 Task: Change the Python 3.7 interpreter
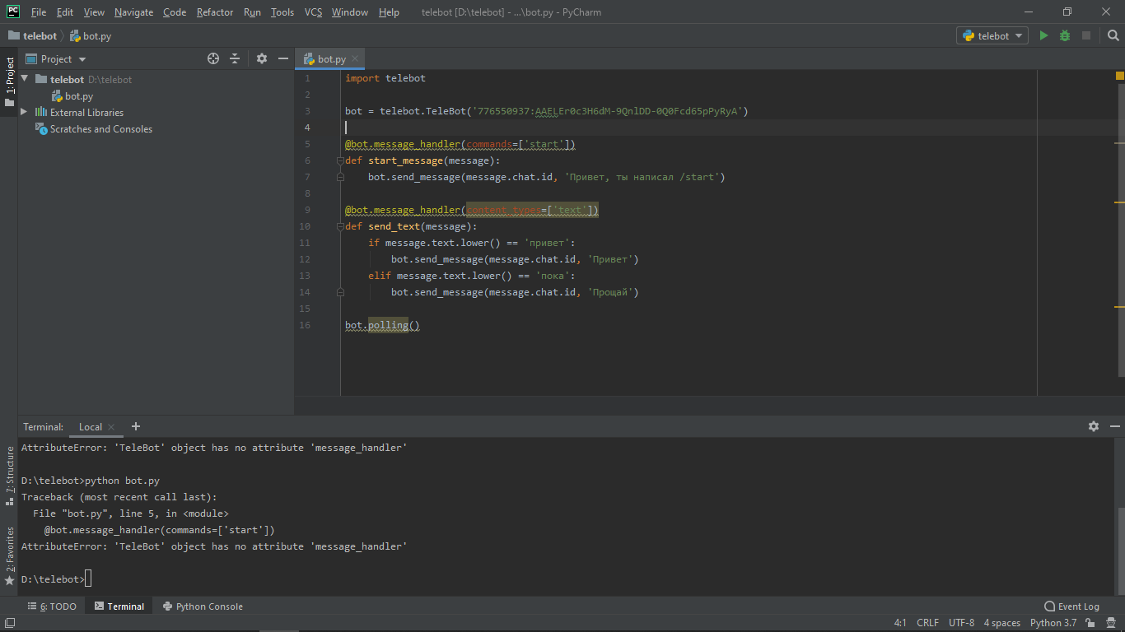[x=1053, y=623]
